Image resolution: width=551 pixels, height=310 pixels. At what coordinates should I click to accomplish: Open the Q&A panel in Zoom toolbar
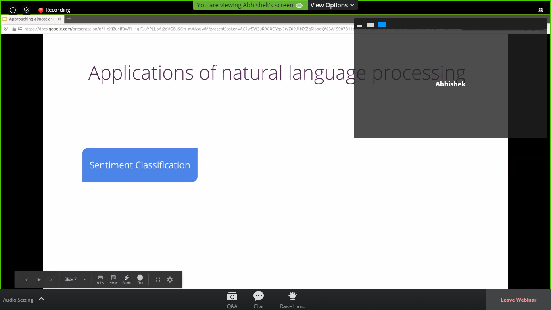point(232,300)
